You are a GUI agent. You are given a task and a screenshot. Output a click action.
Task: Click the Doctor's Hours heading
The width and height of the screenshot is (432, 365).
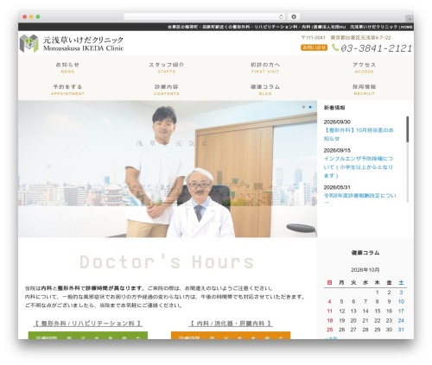click(167, 262)
